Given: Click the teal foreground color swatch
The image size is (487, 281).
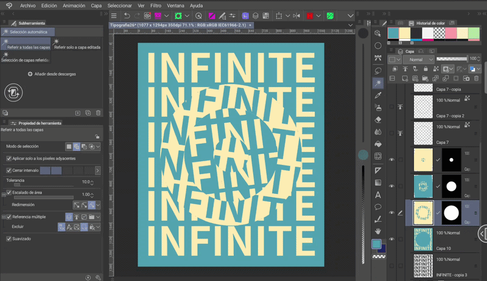Looking at the screenshot, I should click(x=377, y=245).
